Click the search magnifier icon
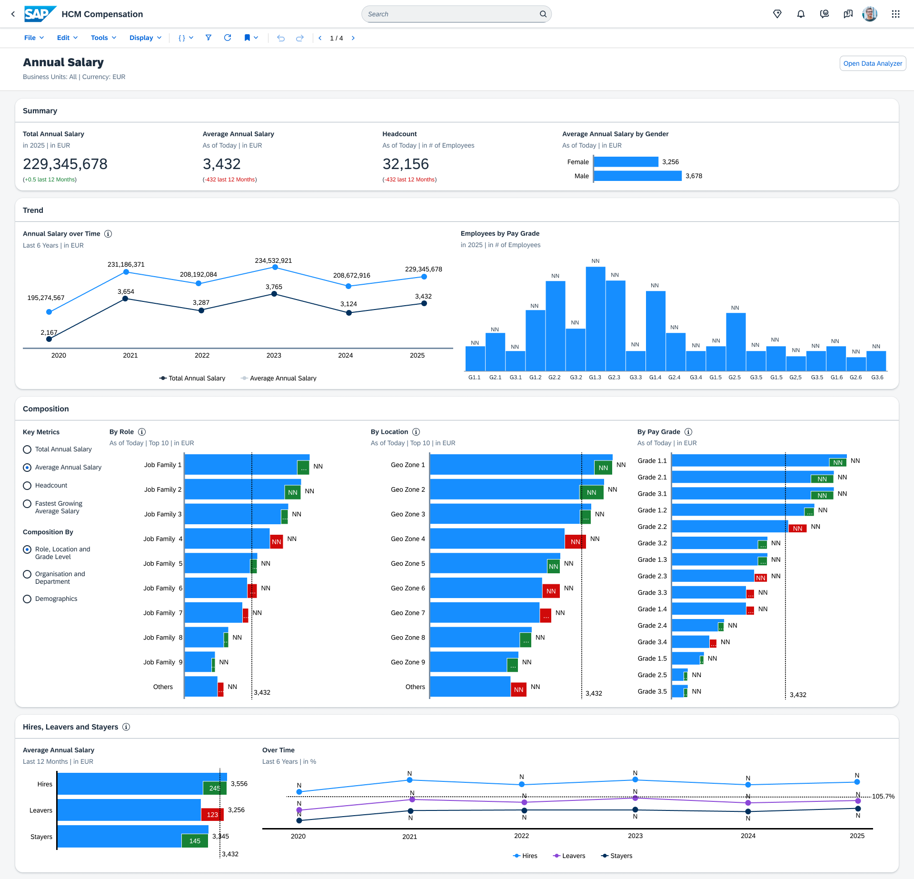Image resolution: width=914 pixels, height=879 pixels. 543,14
